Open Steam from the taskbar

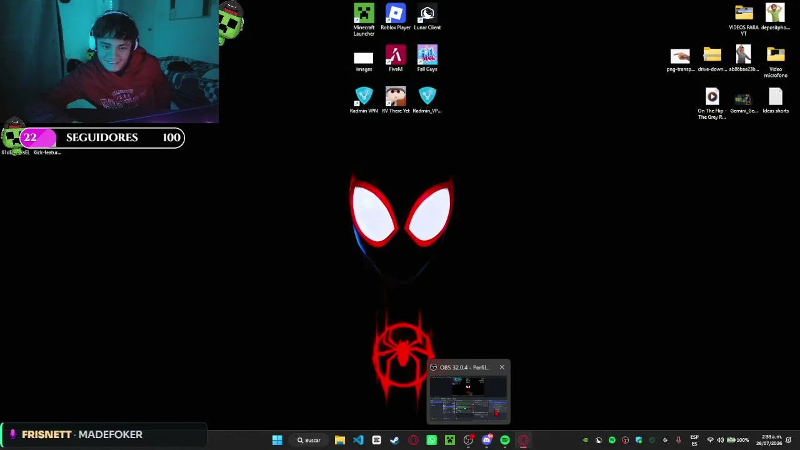(394, 440)
